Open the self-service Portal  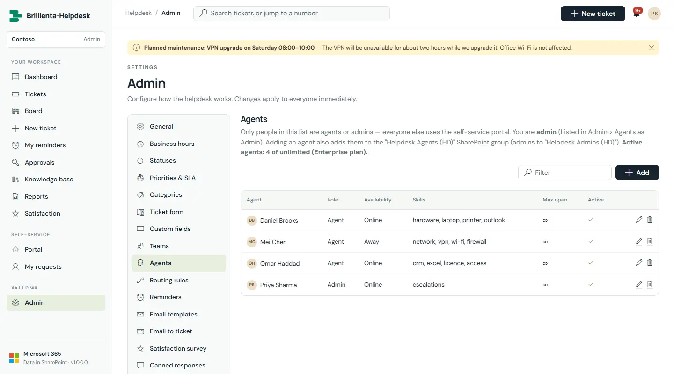(x=56, y=249)
